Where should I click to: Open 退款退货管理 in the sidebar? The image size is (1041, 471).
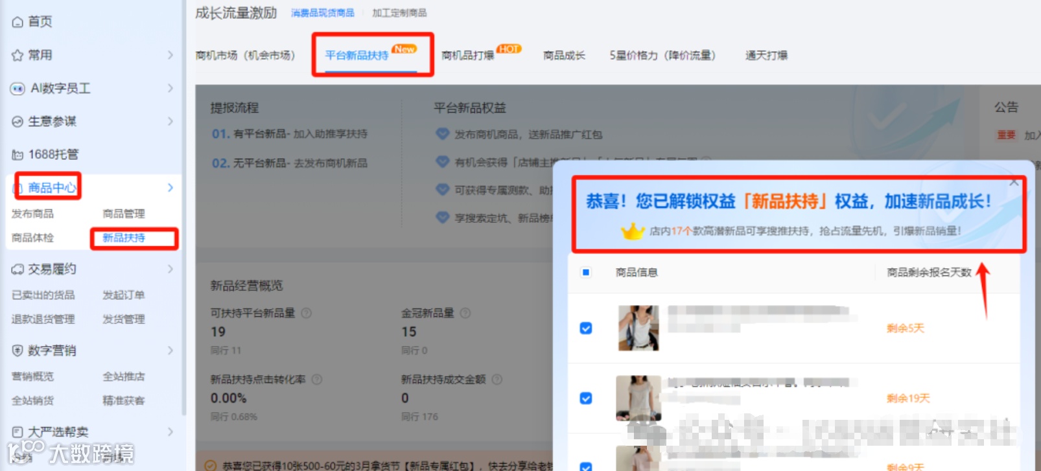tap(43, 319)
